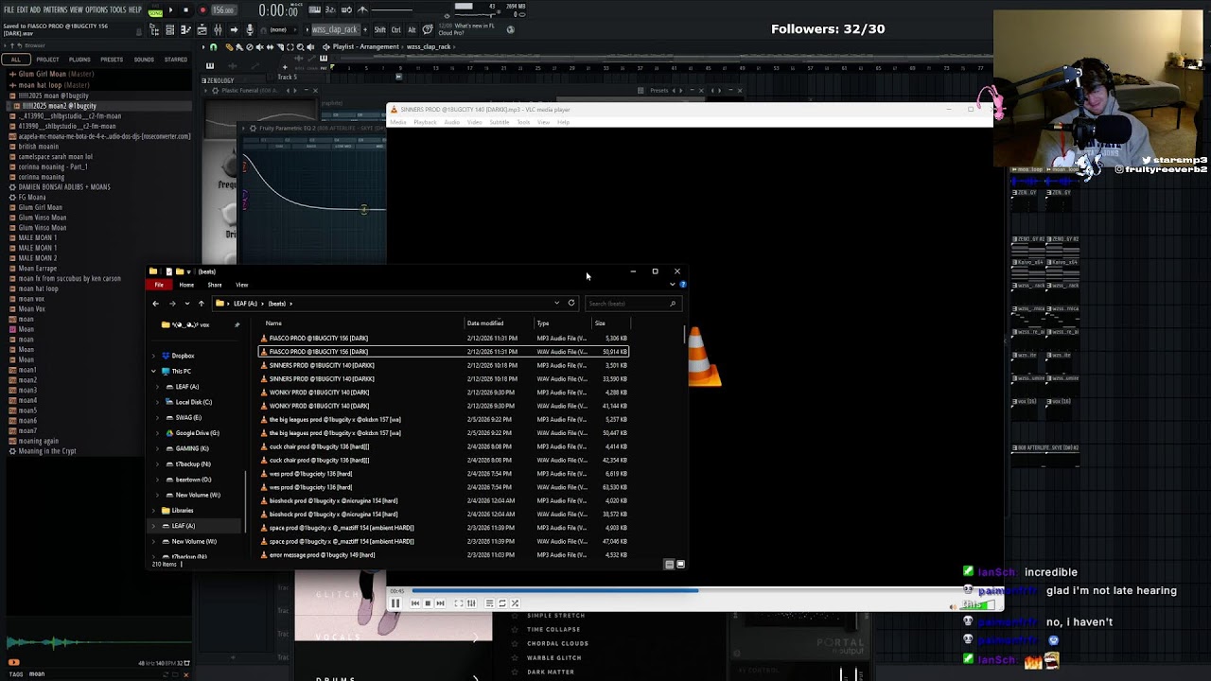Select 'british moanin' in FL browser
Image resolution: width=1211 pixels, height=681 pixels.
tap(39, 147)
